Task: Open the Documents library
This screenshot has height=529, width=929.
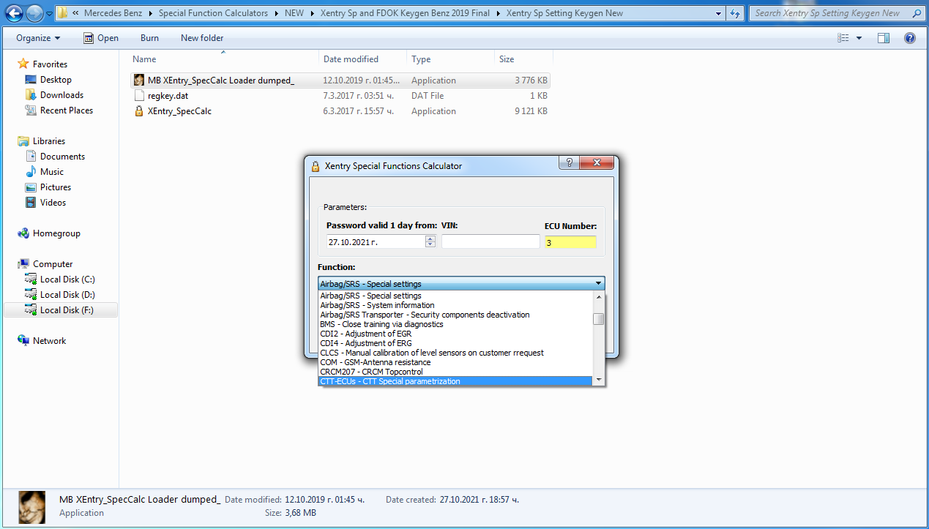Action: (62, 157)
